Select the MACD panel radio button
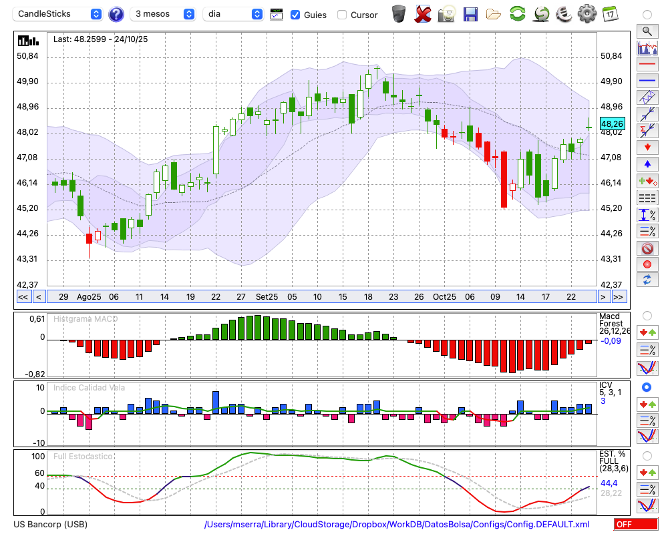The image size is (668, 534). tap(647, 316)
